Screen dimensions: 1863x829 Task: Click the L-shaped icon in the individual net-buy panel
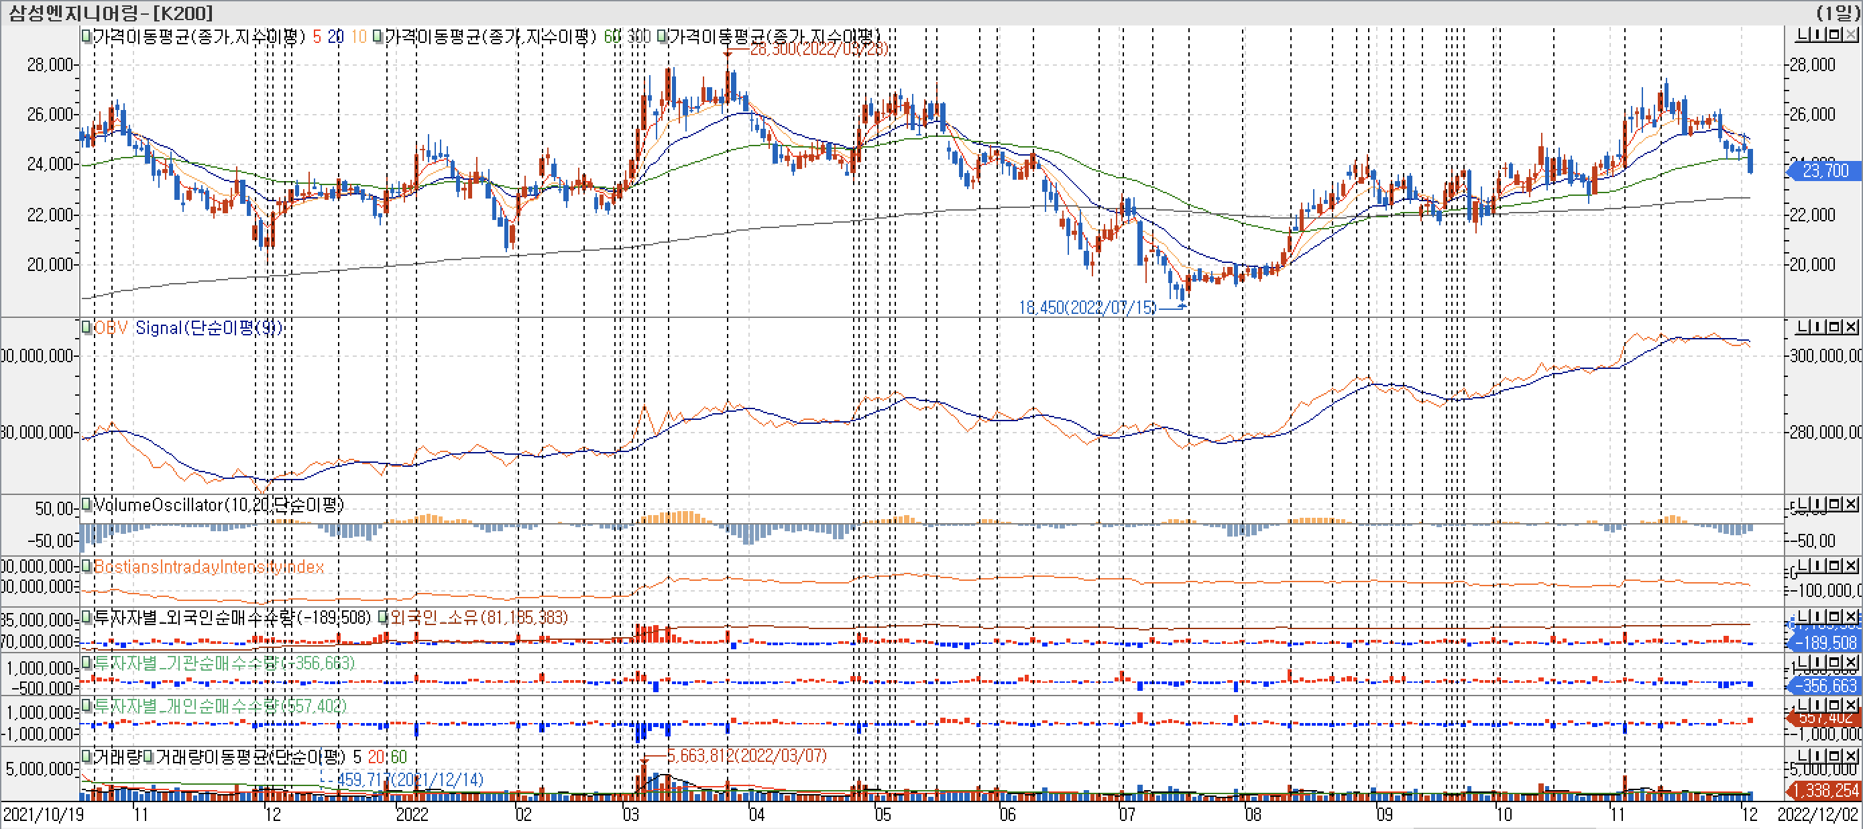(1803, 706)
